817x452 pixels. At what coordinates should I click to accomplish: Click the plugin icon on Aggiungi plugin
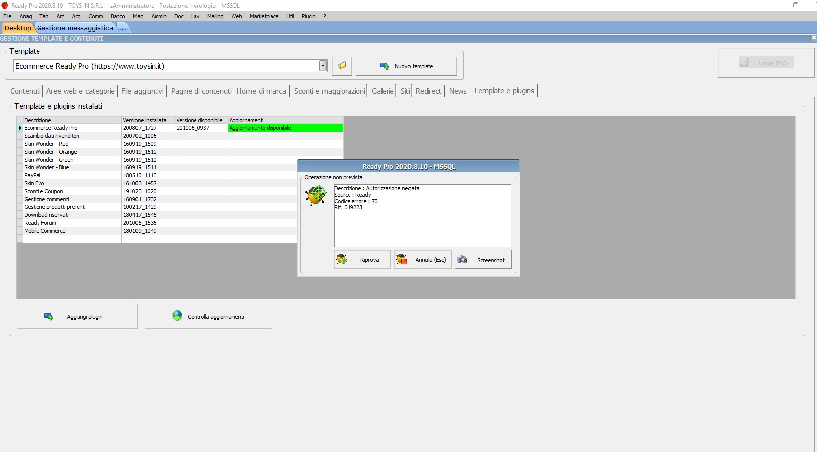click(48, 316)
